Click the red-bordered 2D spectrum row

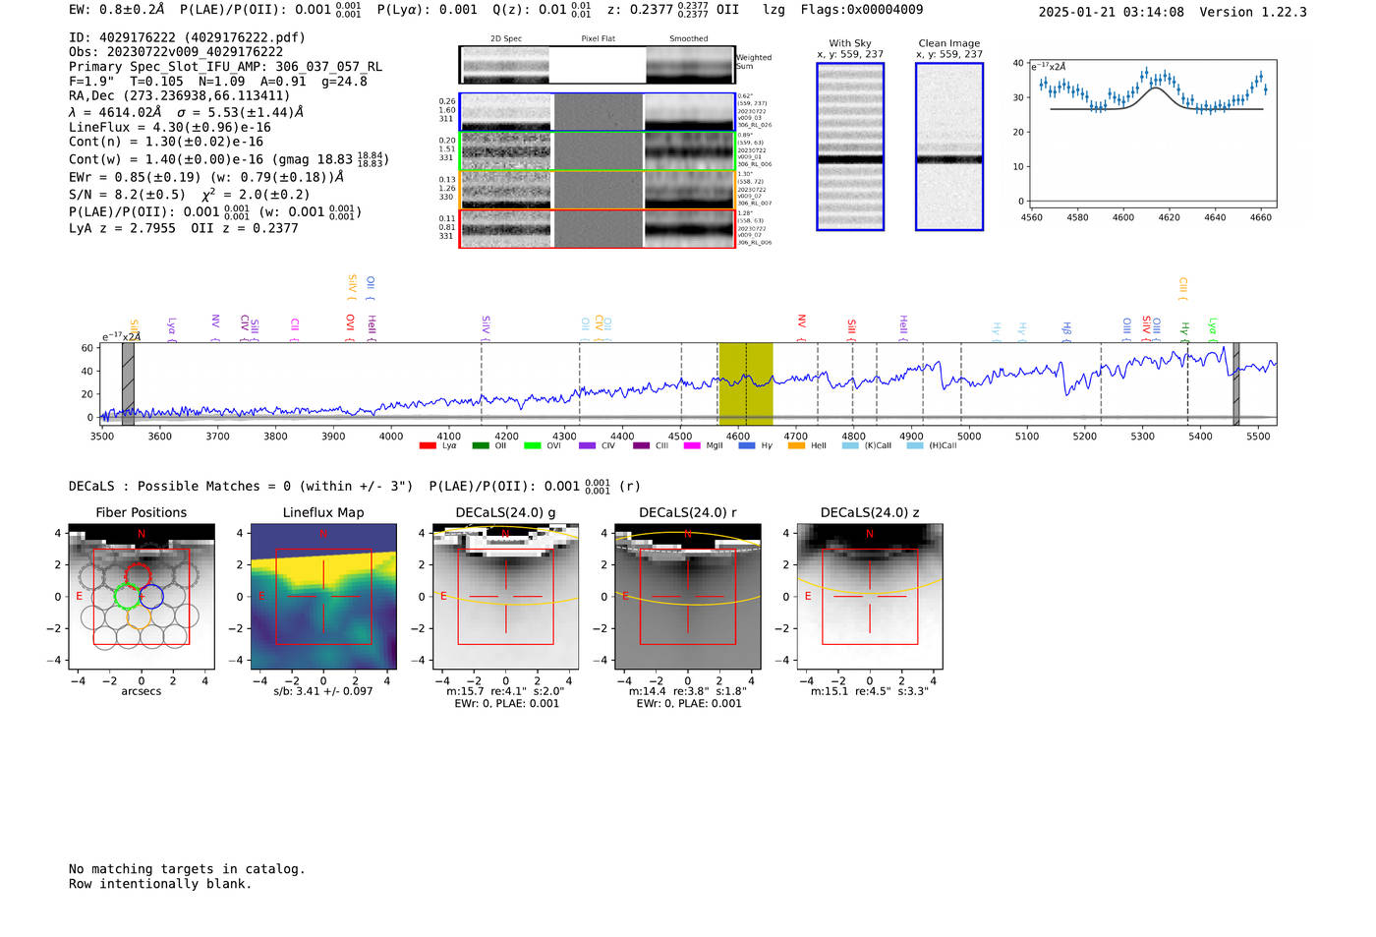tap(598, 228)
